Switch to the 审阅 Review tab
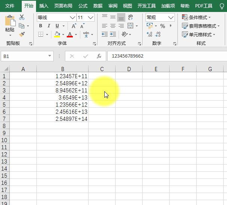Viewport: 227px width, 205px height. pos(113,6)
